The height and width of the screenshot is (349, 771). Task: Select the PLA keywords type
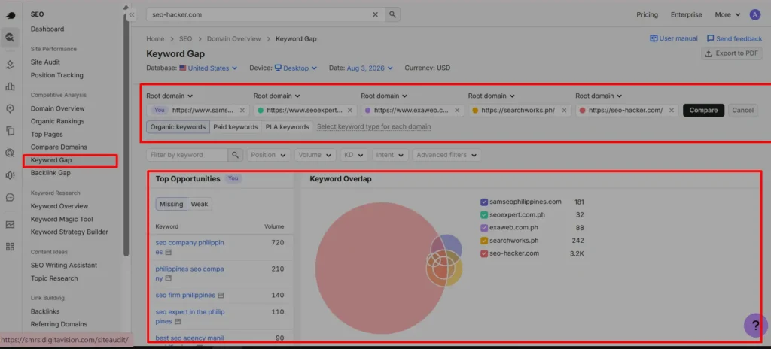click(287, 127)
